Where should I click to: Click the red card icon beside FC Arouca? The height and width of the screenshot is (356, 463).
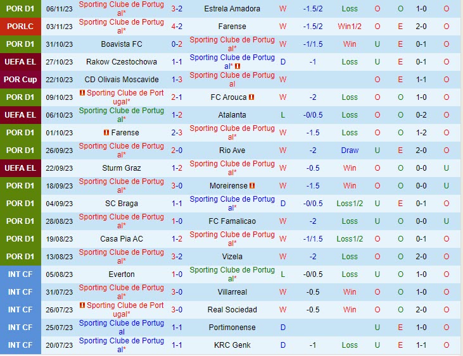[x=251, y=97]
